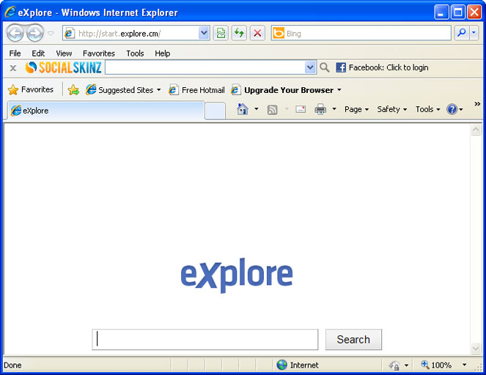Click the zoom level 100% button

click(436, 365)
